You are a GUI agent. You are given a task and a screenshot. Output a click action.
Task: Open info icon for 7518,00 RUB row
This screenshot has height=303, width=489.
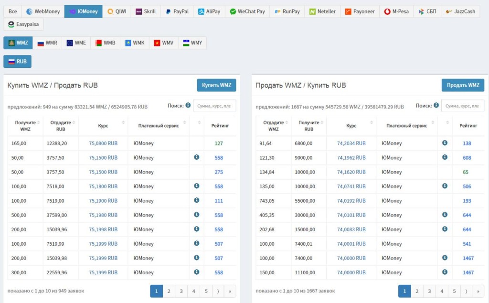pyautogui.click(x=196, y=185)
